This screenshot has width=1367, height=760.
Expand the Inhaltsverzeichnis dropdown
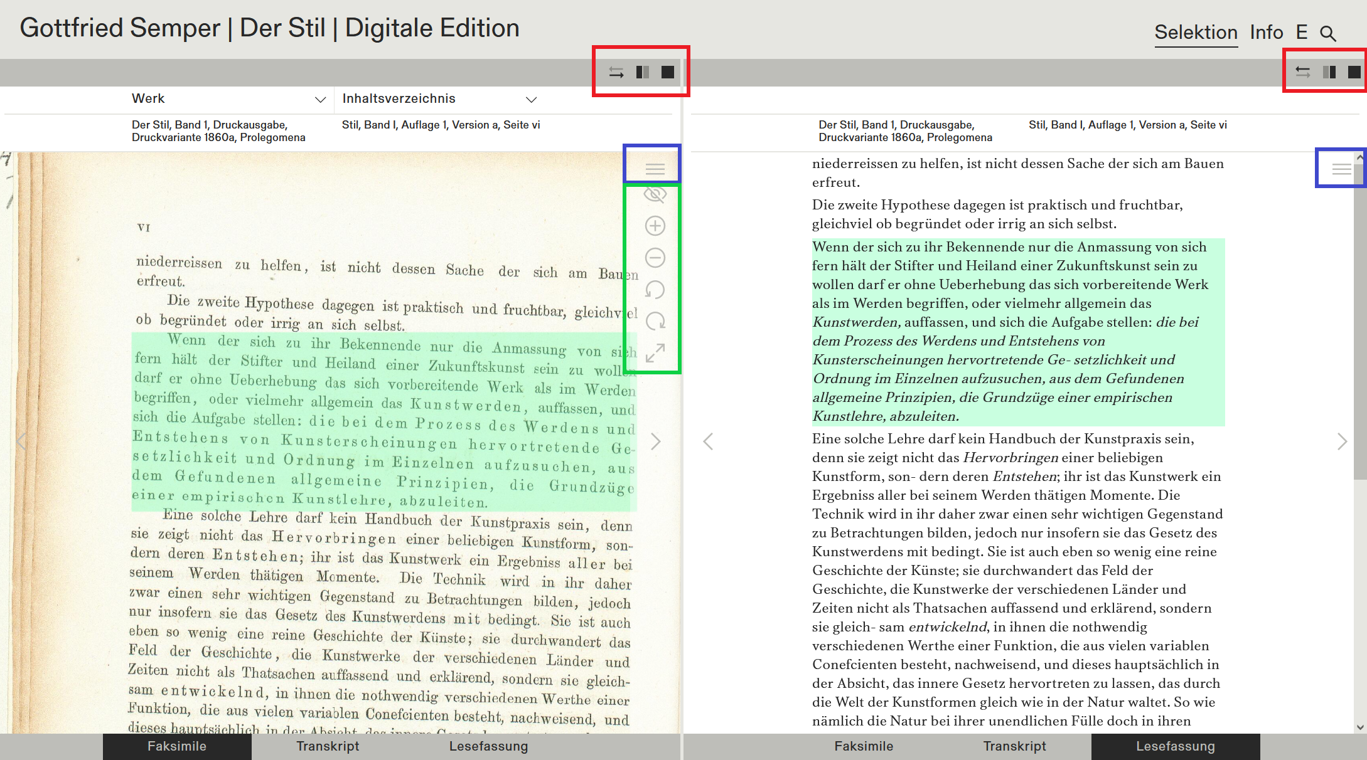pos(439,99)
